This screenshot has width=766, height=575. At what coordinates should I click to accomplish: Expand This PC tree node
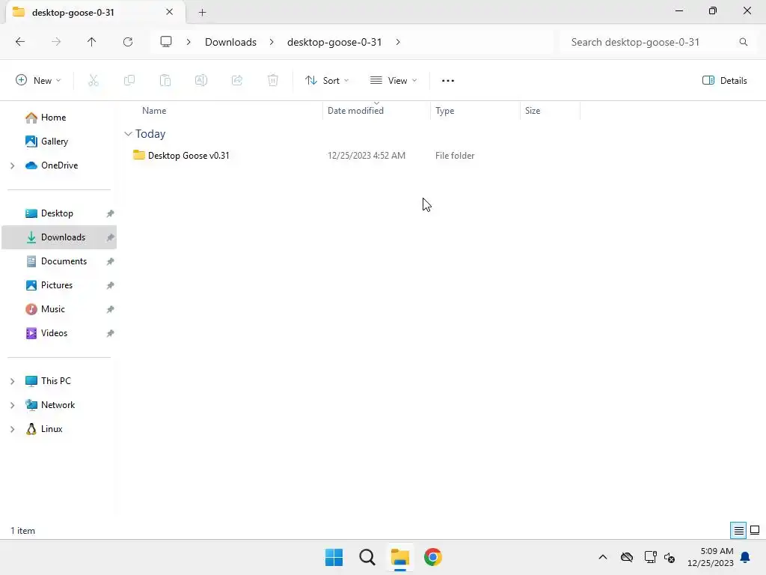(x=13, y=381)
